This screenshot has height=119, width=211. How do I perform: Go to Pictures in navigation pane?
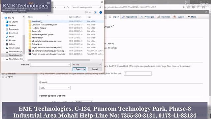[x=12, y=40]
